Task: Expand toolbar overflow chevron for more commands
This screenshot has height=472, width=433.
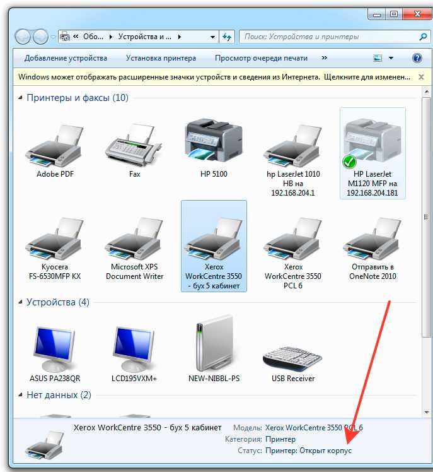Action: [x=325, y=58]
